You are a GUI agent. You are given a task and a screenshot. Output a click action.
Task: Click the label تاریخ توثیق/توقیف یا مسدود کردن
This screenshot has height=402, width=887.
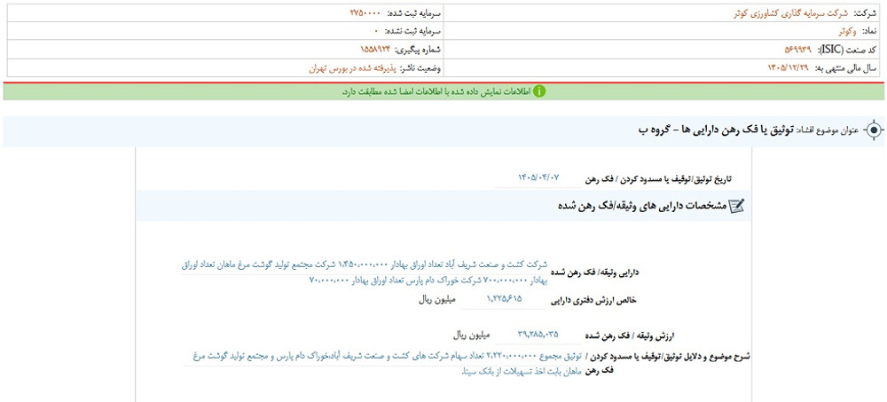658,178
